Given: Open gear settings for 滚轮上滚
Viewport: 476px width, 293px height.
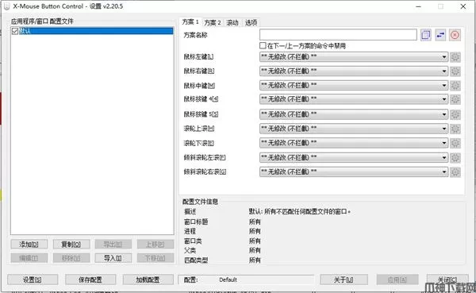Looking at the screenshot, I should [455, 129].
